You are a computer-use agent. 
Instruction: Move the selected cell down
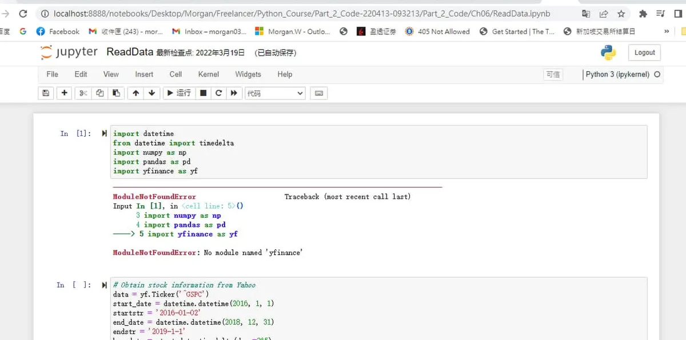pyautogui.click(x=151, y=93)
